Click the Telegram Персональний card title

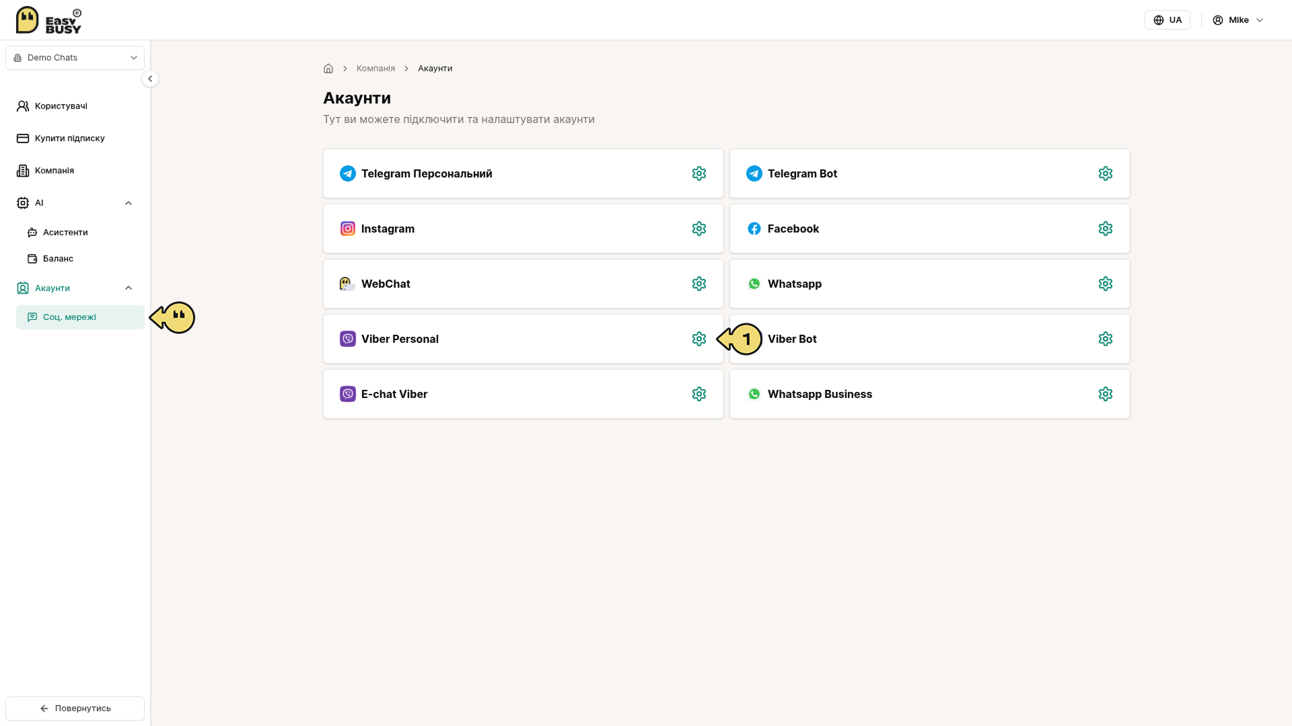(427, 173)
